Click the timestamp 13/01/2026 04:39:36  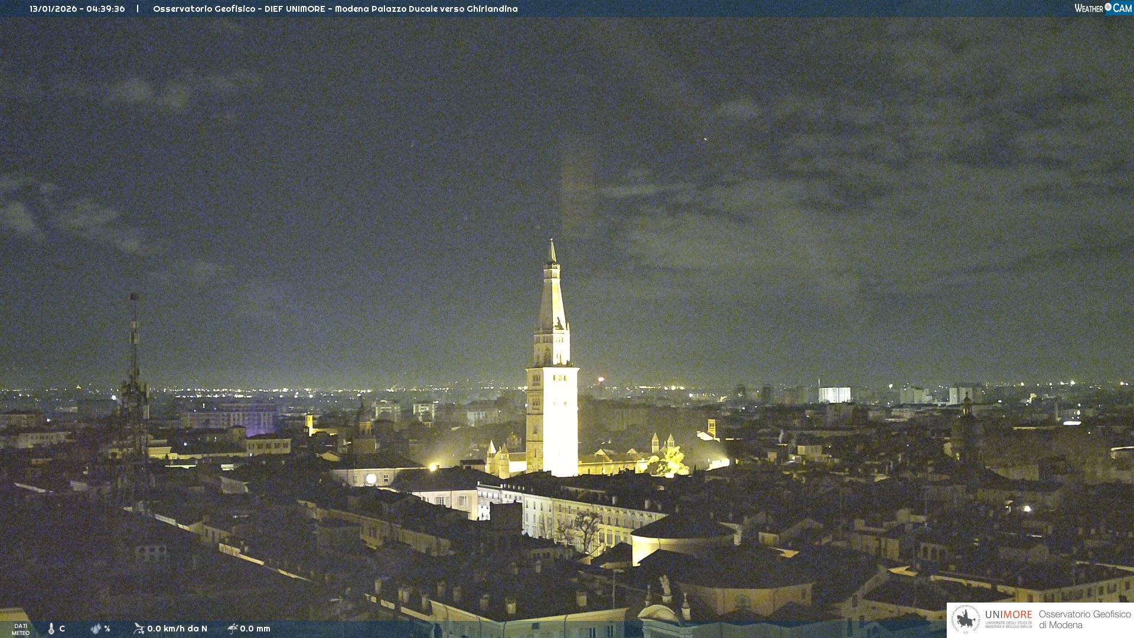(77, 9)
